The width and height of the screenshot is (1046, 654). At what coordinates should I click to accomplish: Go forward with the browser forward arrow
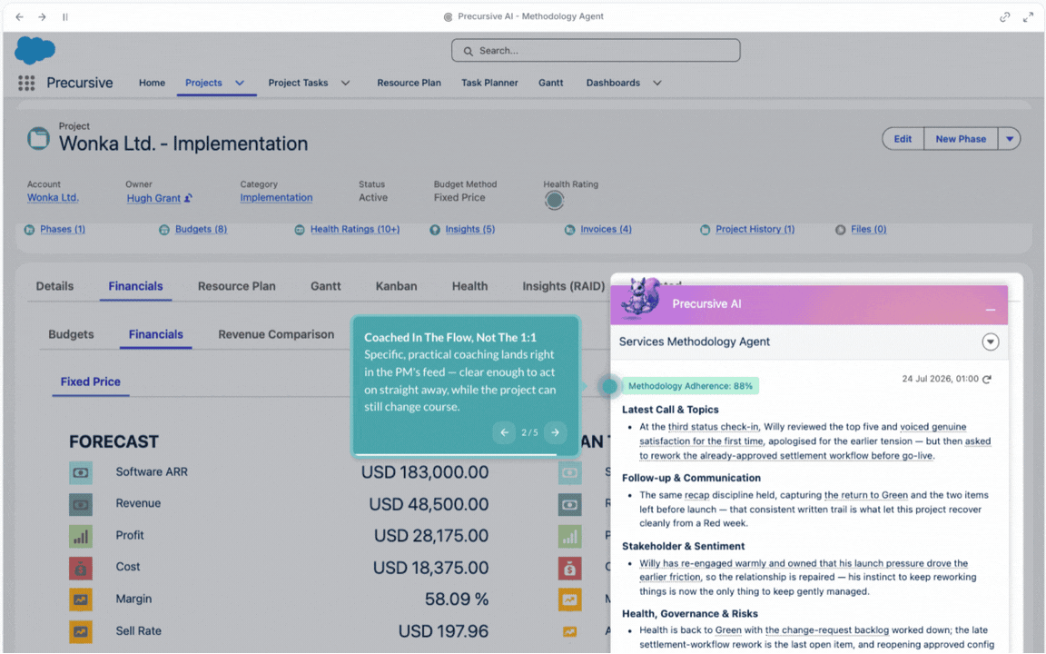point(42,16)
